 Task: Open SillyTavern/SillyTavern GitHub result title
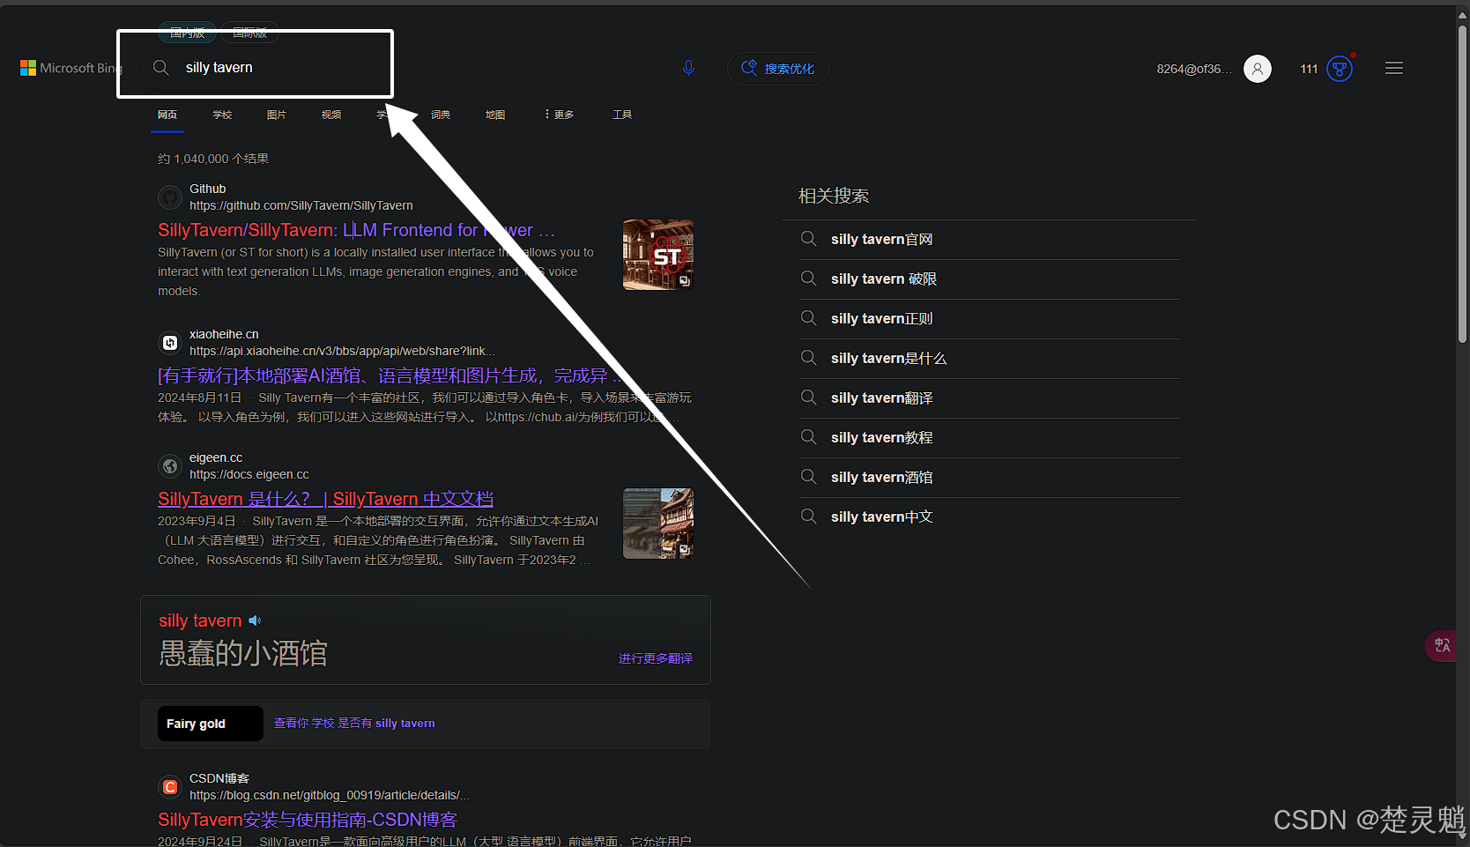356,230
